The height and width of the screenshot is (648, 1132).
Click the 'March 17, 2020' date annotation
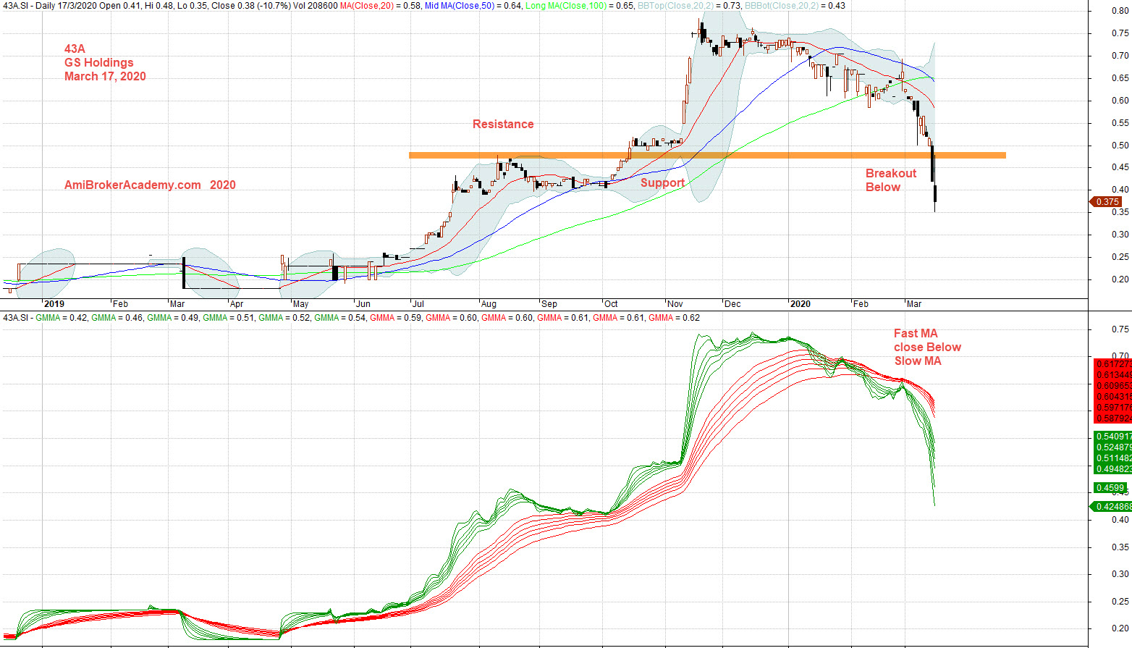pyautogui.click(x=105, y=77)
